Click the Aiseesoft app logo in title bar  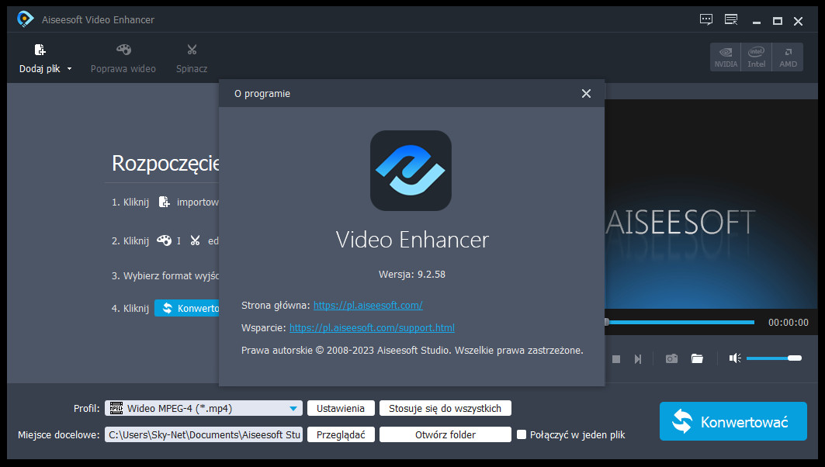click(25, 19)
